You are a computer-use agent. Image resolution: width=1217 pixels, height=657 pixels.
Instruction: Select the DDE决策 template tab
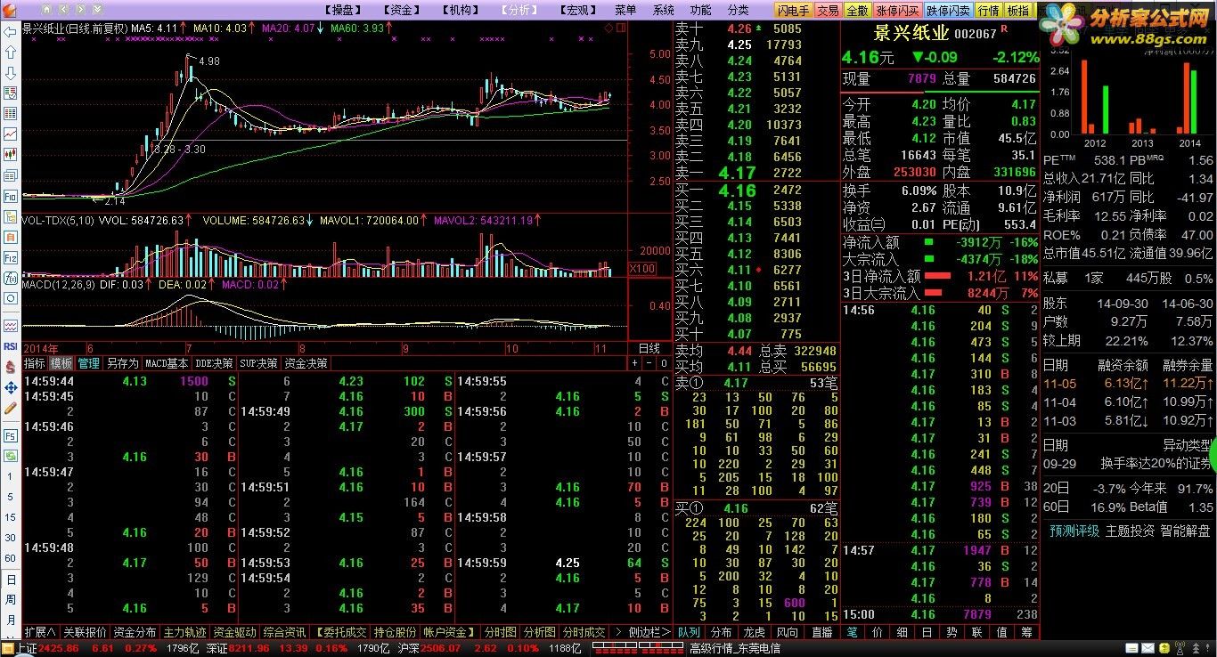click(x=214, y=363)
